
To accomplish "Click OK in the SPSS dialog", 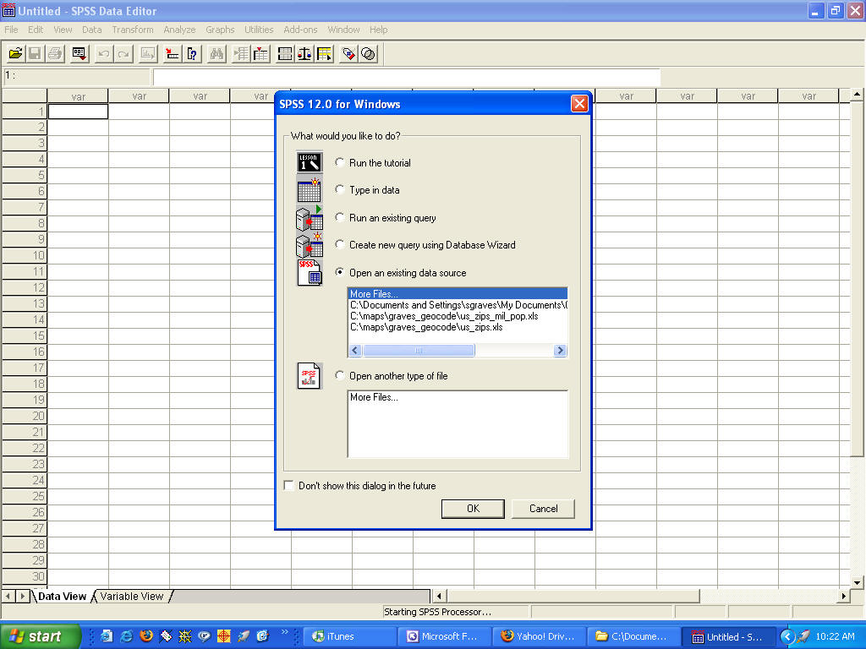I will pyautogui.click(x=473, y=508).
